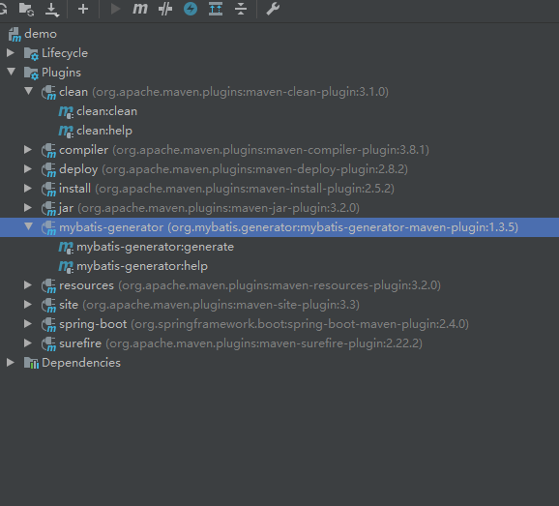
Task: Click Download Sources and Documentation icon
Action: pyautogui.click(x=52, y=10)
